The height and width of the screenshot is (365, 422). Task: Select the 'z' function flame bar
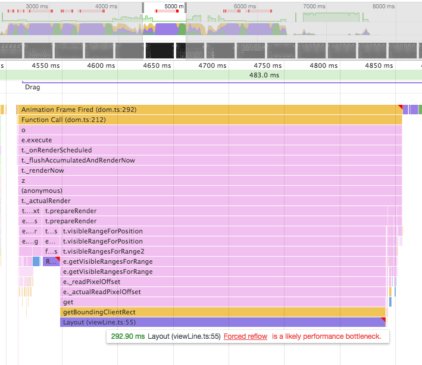pos(210,180)
